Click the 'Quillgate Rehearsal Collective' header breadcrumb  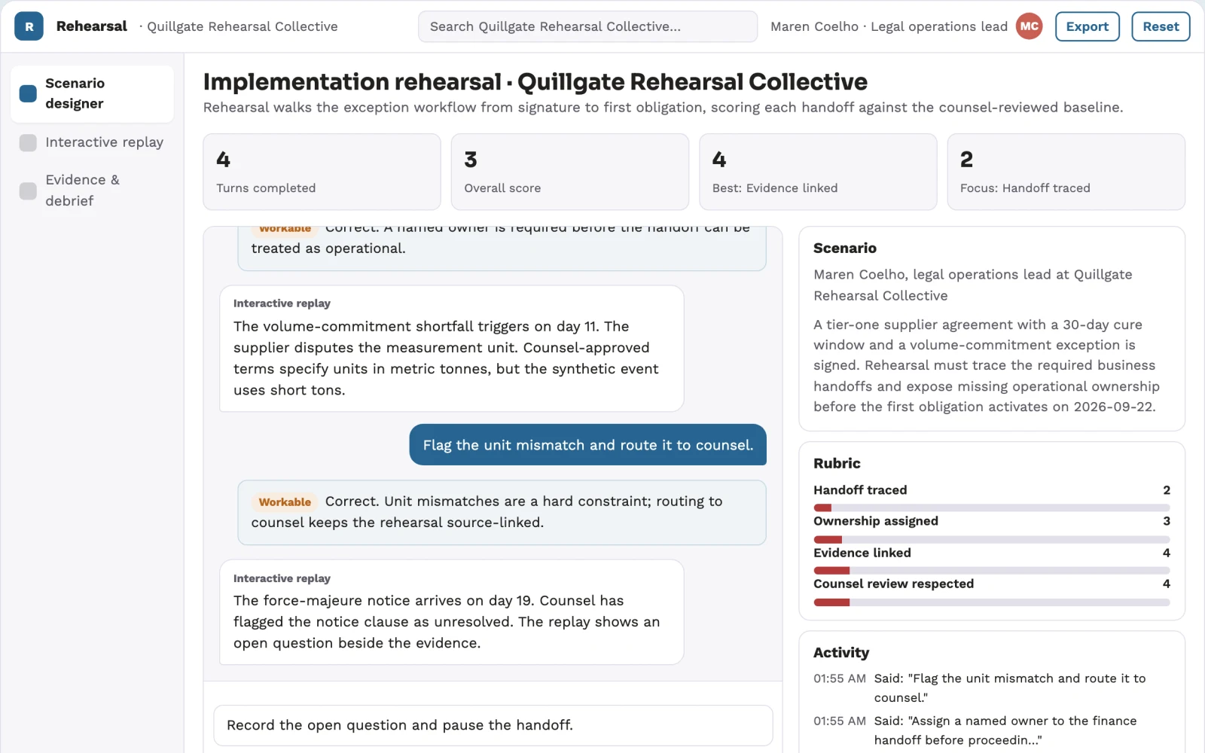pos(242,26)
